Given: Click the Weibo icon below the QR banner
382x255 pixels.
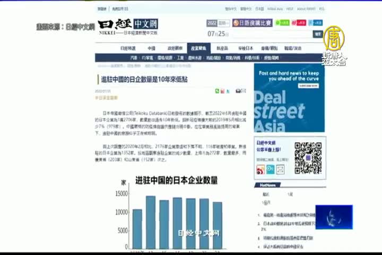Looking at the screenshot, I should click(261, 170).
